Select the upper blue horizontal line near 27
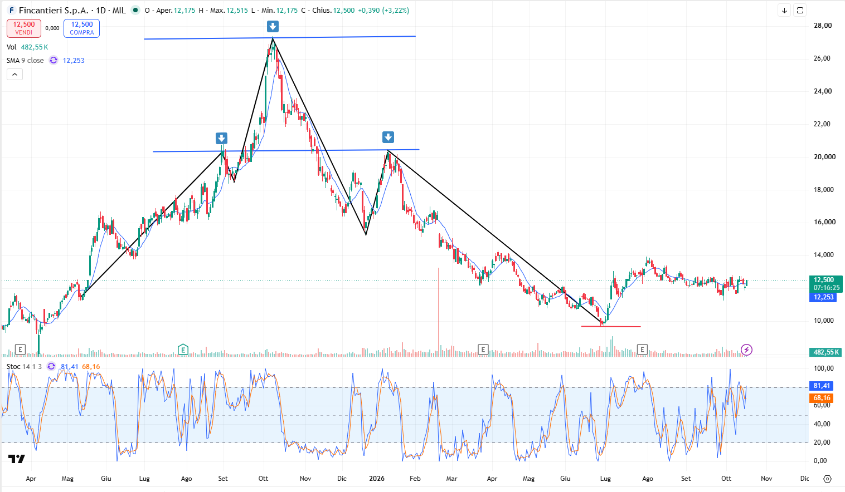Screen dimensions: 845x492 pos(280,37)
